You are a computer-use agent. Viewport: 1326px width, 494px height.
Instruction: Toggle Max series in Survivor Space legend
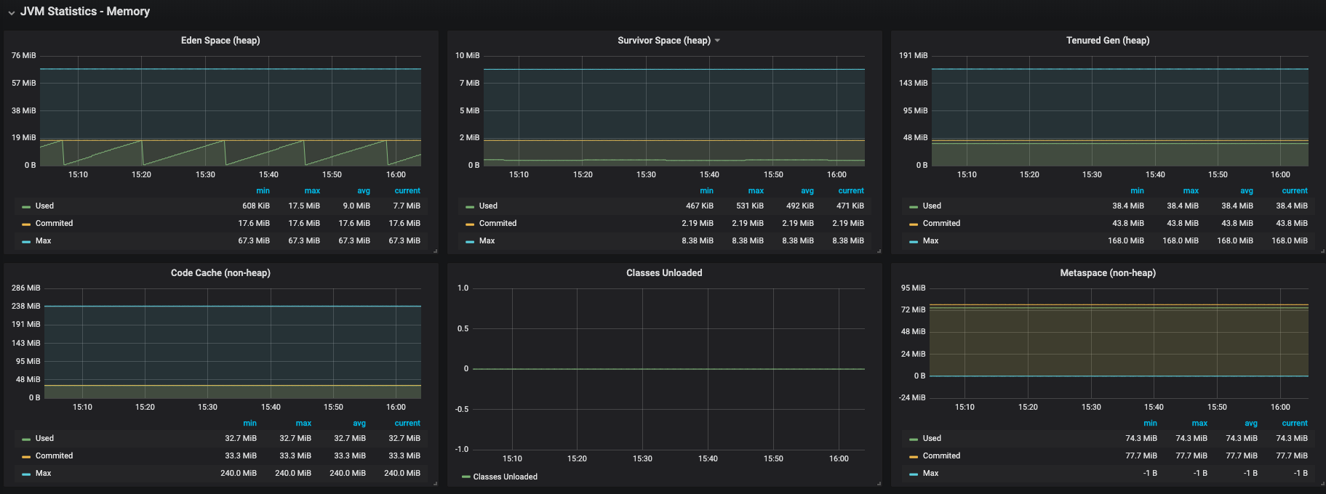tap(487, 241)
